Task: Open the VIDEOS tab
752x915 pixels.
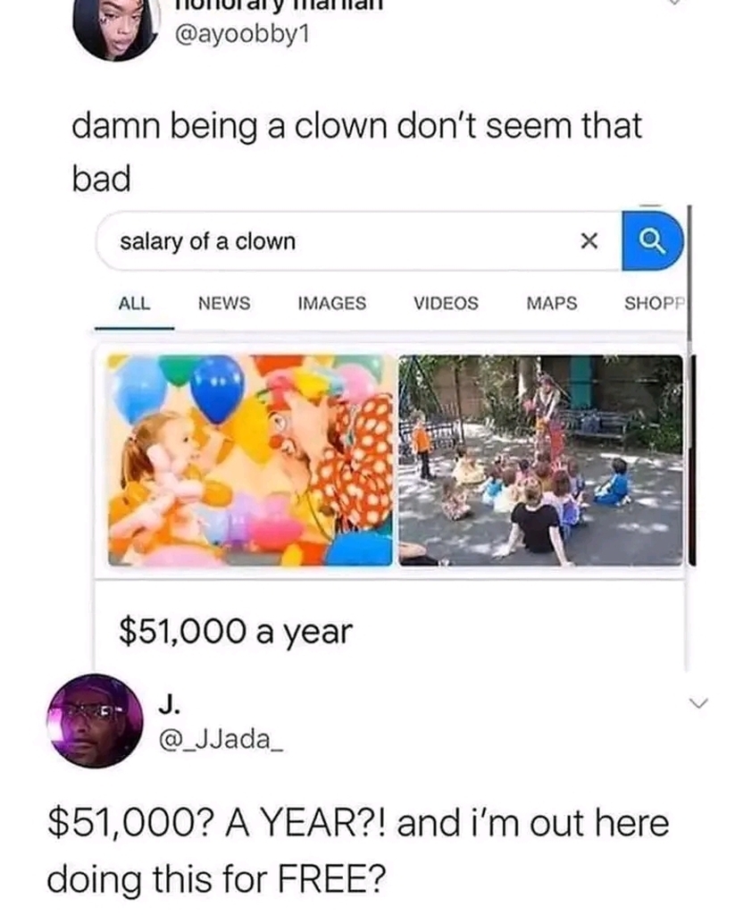Action: point(447,304)
